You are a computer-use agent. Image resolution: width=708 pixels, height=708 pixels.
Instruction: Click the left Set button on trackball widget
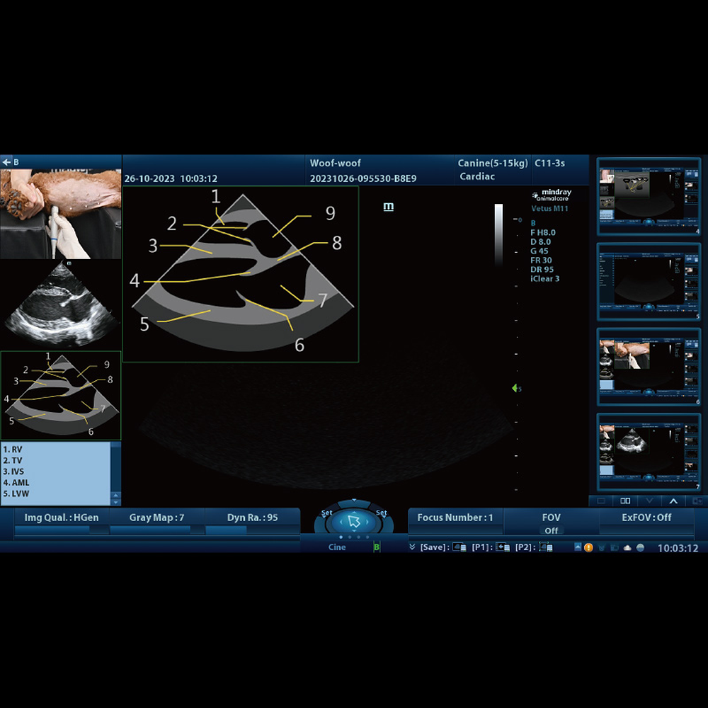[x=326, y=513]
